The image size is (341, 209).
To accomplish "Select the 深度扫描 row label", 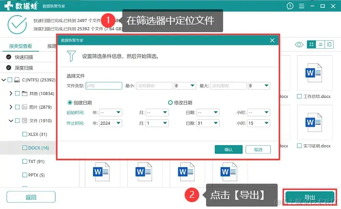I will (x=24, y=68).
